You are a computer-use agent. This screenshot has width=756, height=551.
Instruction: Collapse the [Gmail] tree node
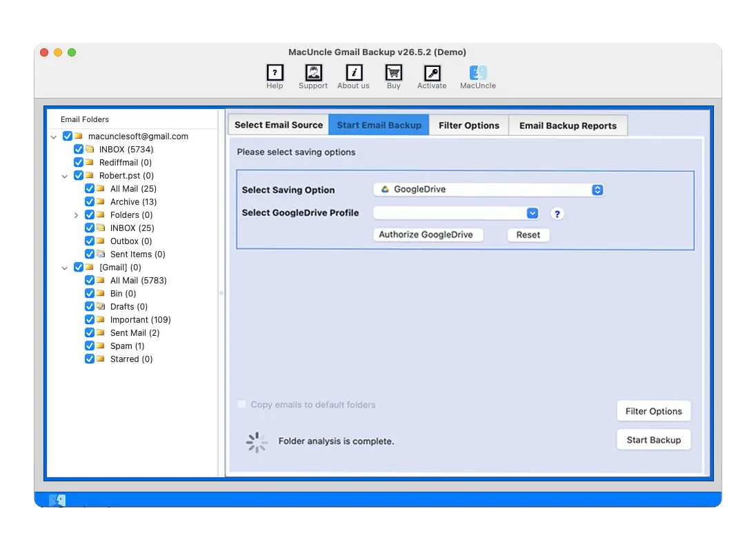click(x=65, y=268)
